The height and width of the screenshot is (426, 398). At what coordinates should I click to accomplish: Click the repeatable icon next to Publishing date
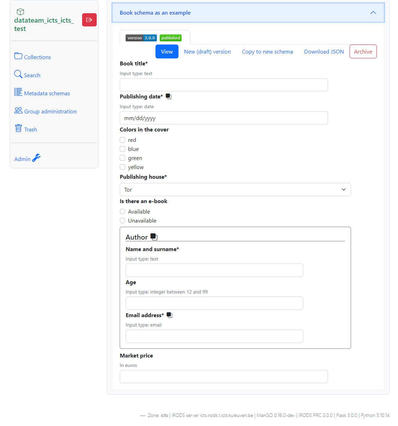169,96
